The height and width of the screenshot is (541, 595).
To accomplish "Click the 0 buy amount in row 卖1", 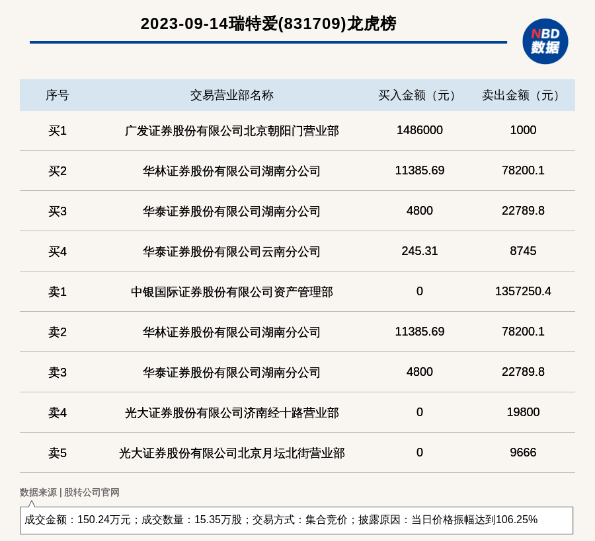I will coord(420,291).
